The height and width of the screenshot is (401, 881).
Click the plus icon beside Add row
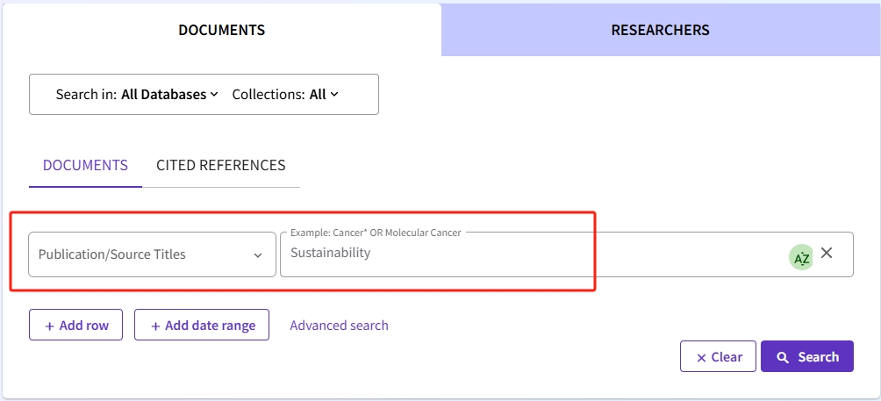(50, 326)
